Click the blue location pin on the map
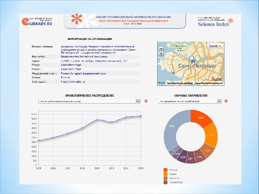 point(192,60)
